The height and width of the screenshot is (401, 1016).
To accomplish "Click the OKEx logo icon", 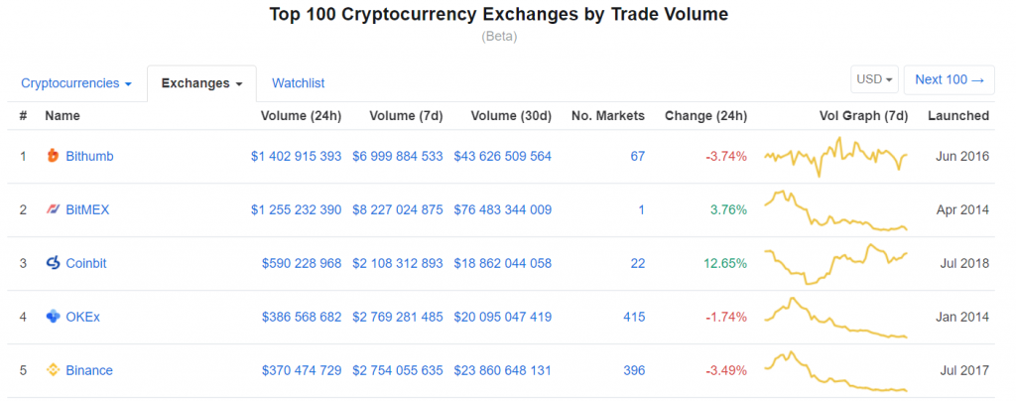I will click(x=54, y=317).
